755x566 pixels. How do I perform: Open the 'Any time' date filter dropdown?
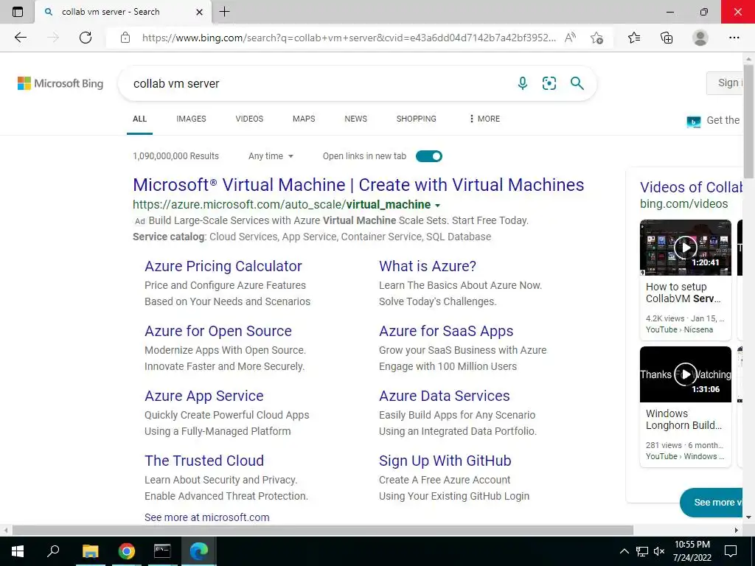(x=271, y=156)
